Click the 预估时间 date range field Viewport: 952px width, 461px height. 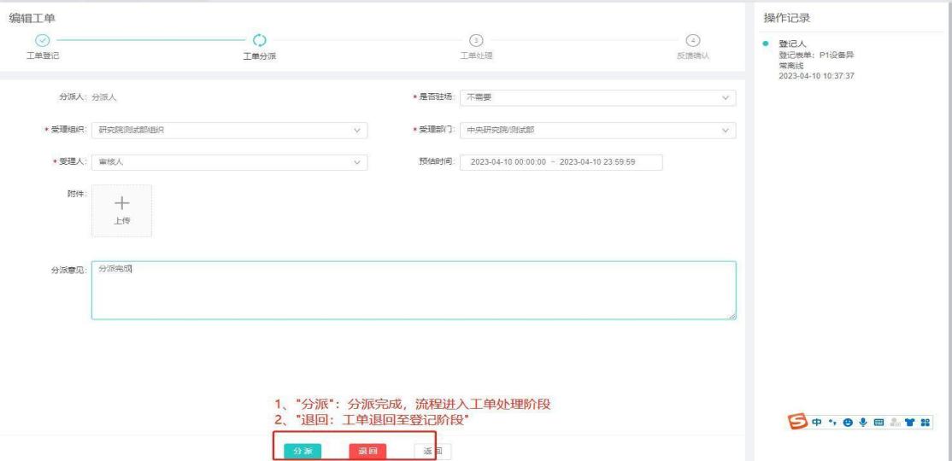point(561,162)
